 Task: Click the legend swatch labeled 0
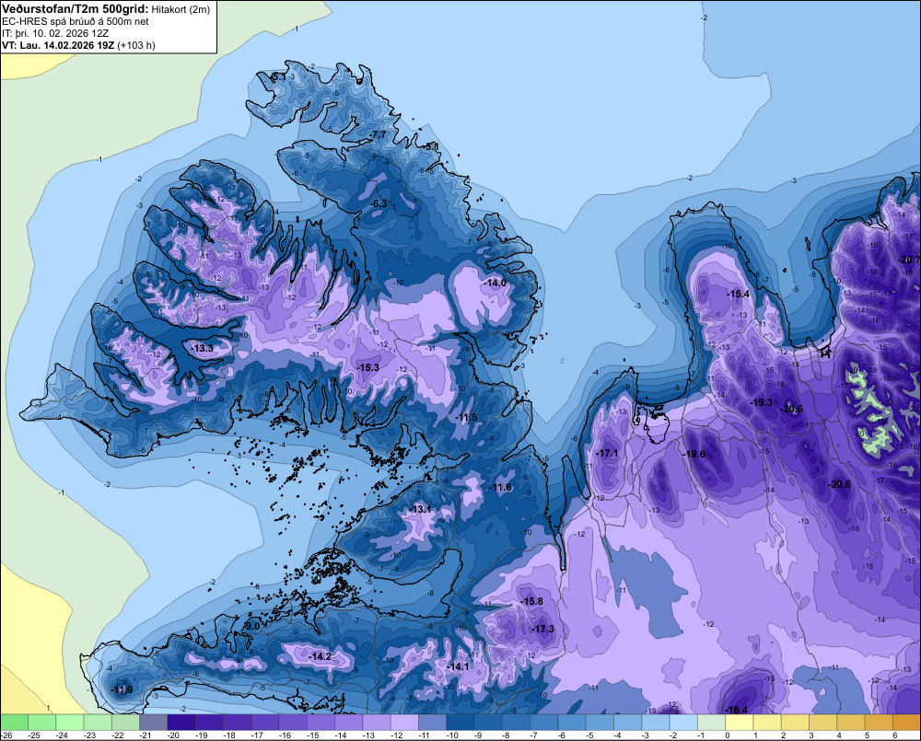click(x=740, y=723)
